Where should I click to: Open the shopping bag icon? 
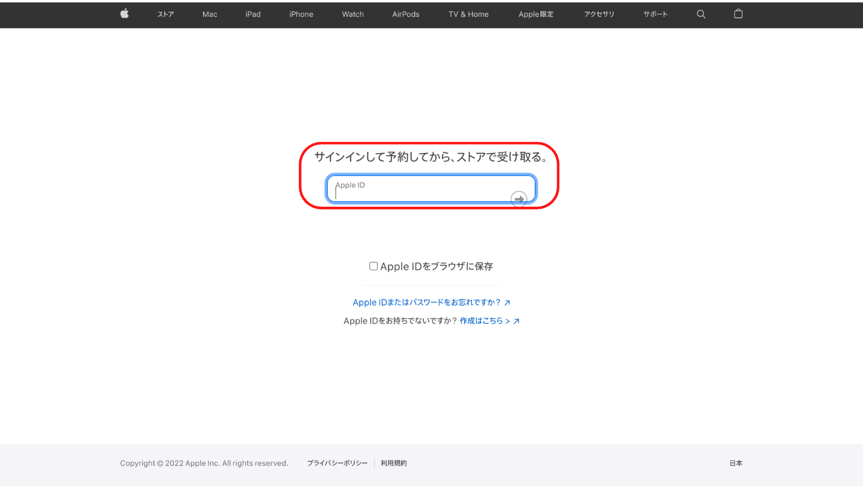pos(738,14)
